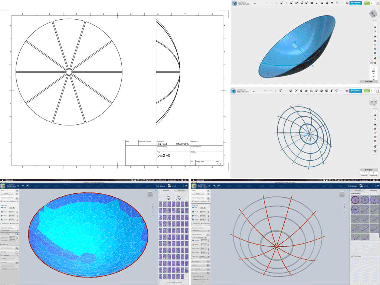This screenshot has height=285, width=380.
Task: Open Pattern tool in top 123D Design toolbar
Action: (312, 3)
